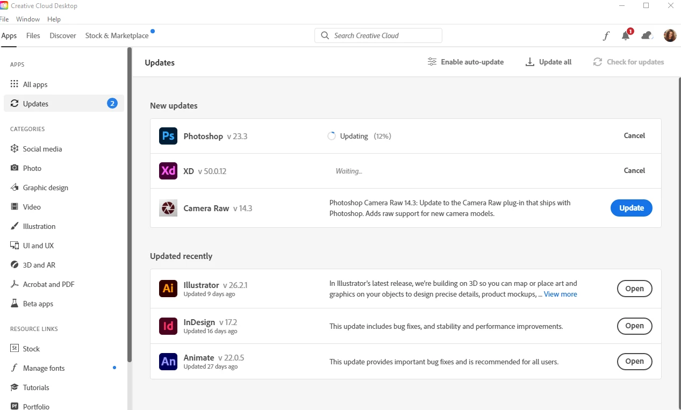The height and width of the screenshot is (410, 681).
Task: Click the Creative Cloud logo in title bar
Action: 4,5
